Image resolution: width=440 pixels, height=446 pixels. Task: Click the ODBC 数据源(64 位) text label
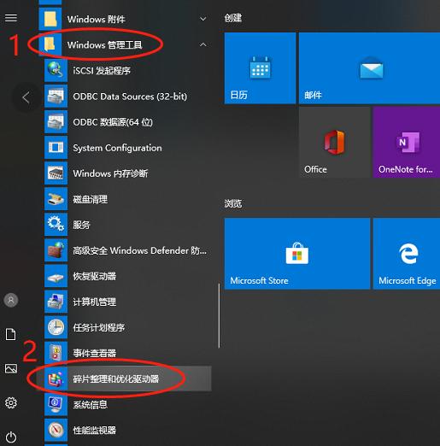tap(113, 122)
